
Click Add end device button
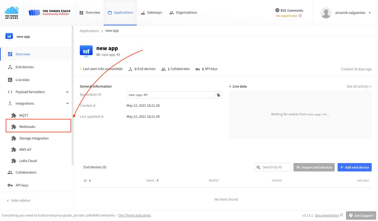click(355, 167)
